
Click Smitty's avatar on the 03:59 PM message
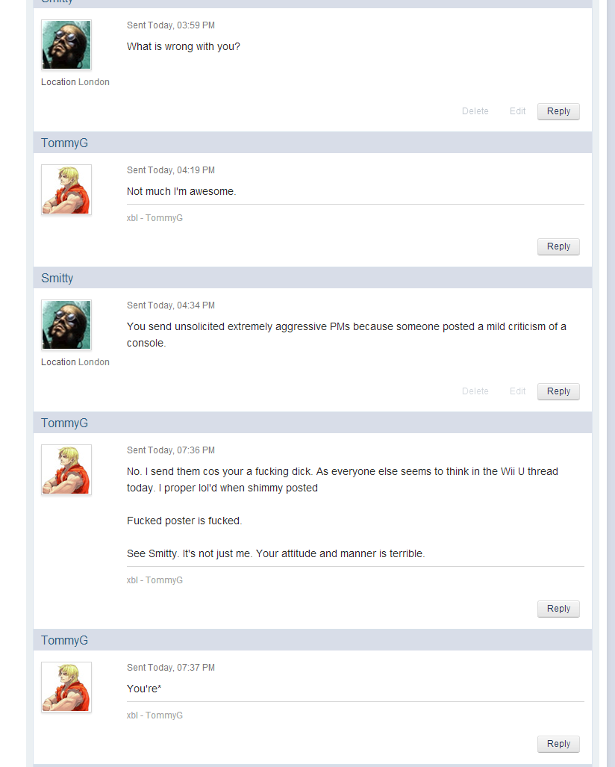66,45
